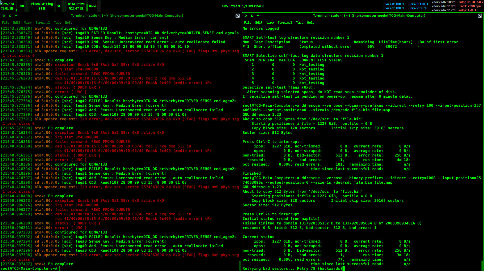Close the left terminal window
Image resolution: width=484 pixels, height=271 pixels.
click(x=4, y=16)
